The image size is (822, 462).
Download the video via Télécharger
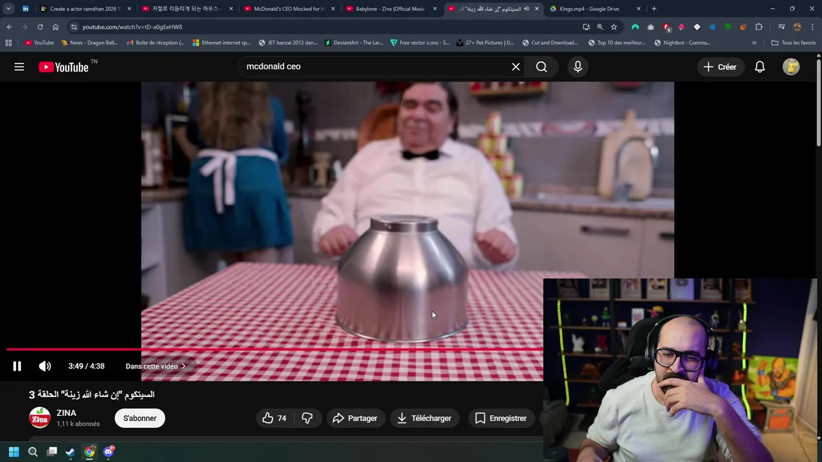point(424,418)
